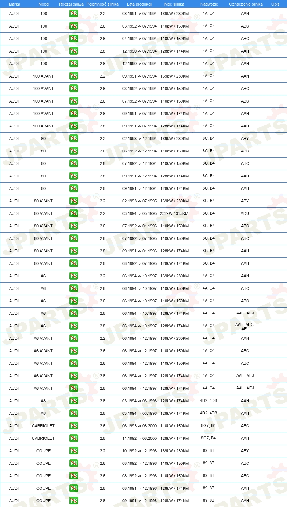The height and width of the screenshot is (507, 287).
Task: Select the date range 08.1991 -> 07.1994
Action: (139, 14)
